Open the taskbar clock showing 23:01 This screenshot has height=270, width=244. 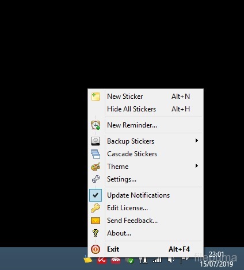216,259
